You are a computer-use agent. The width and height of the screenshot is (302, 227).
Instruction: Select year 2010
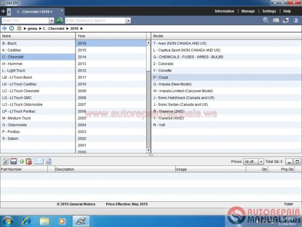[111, 84]
